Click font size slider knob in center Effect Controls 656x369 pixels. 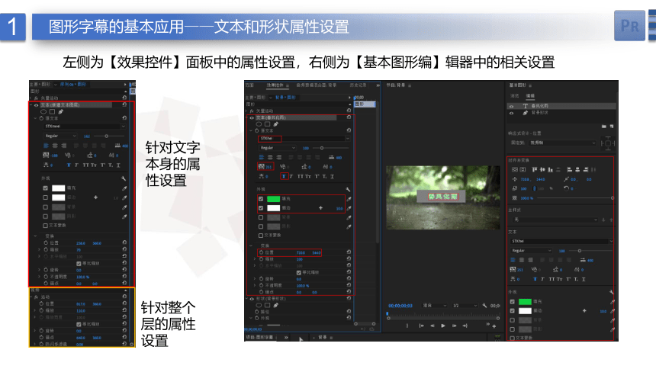pos(322,148)
